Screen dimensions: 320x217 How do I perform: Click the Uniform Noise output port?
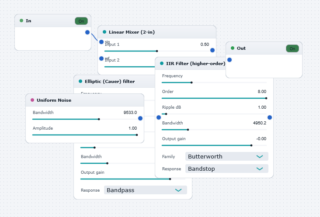(x=140, y=118)
